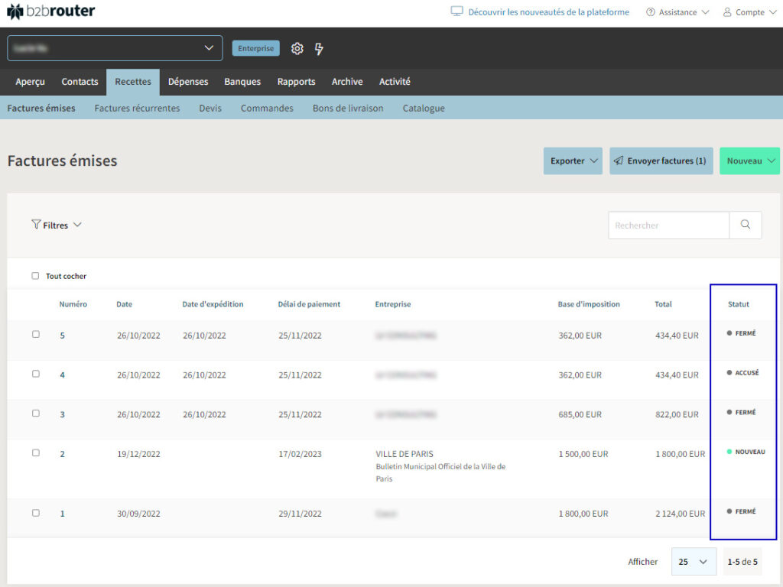Click the Compte user icon
The width and height of the screenshot is (783, 587).
tap(727, 12)
